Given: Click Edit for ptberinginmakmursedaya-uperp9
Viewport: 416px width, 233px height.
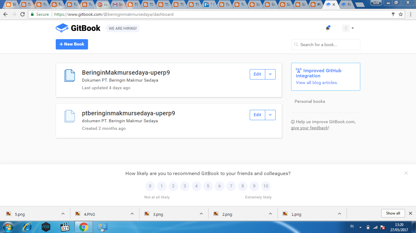Looking at the screenshot, I should tap(257, 115).
